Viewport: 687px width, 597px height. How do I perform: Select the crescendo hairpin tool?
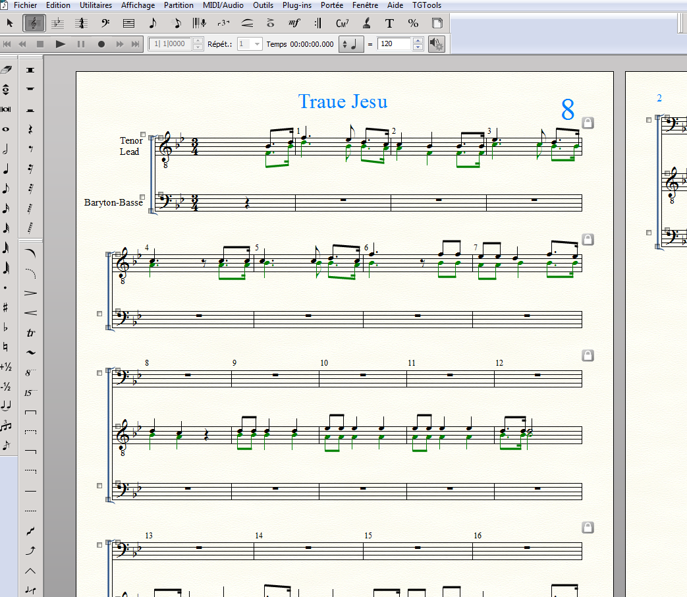click(x=30, y=313)
